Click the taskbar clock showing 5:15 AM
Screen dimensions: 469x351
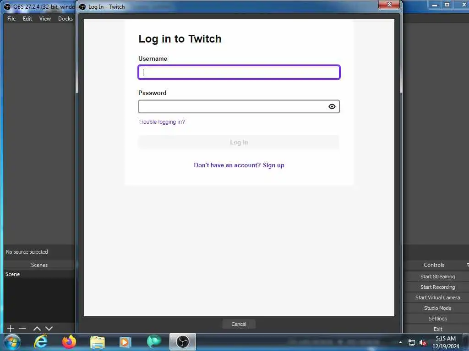[446, 342]
